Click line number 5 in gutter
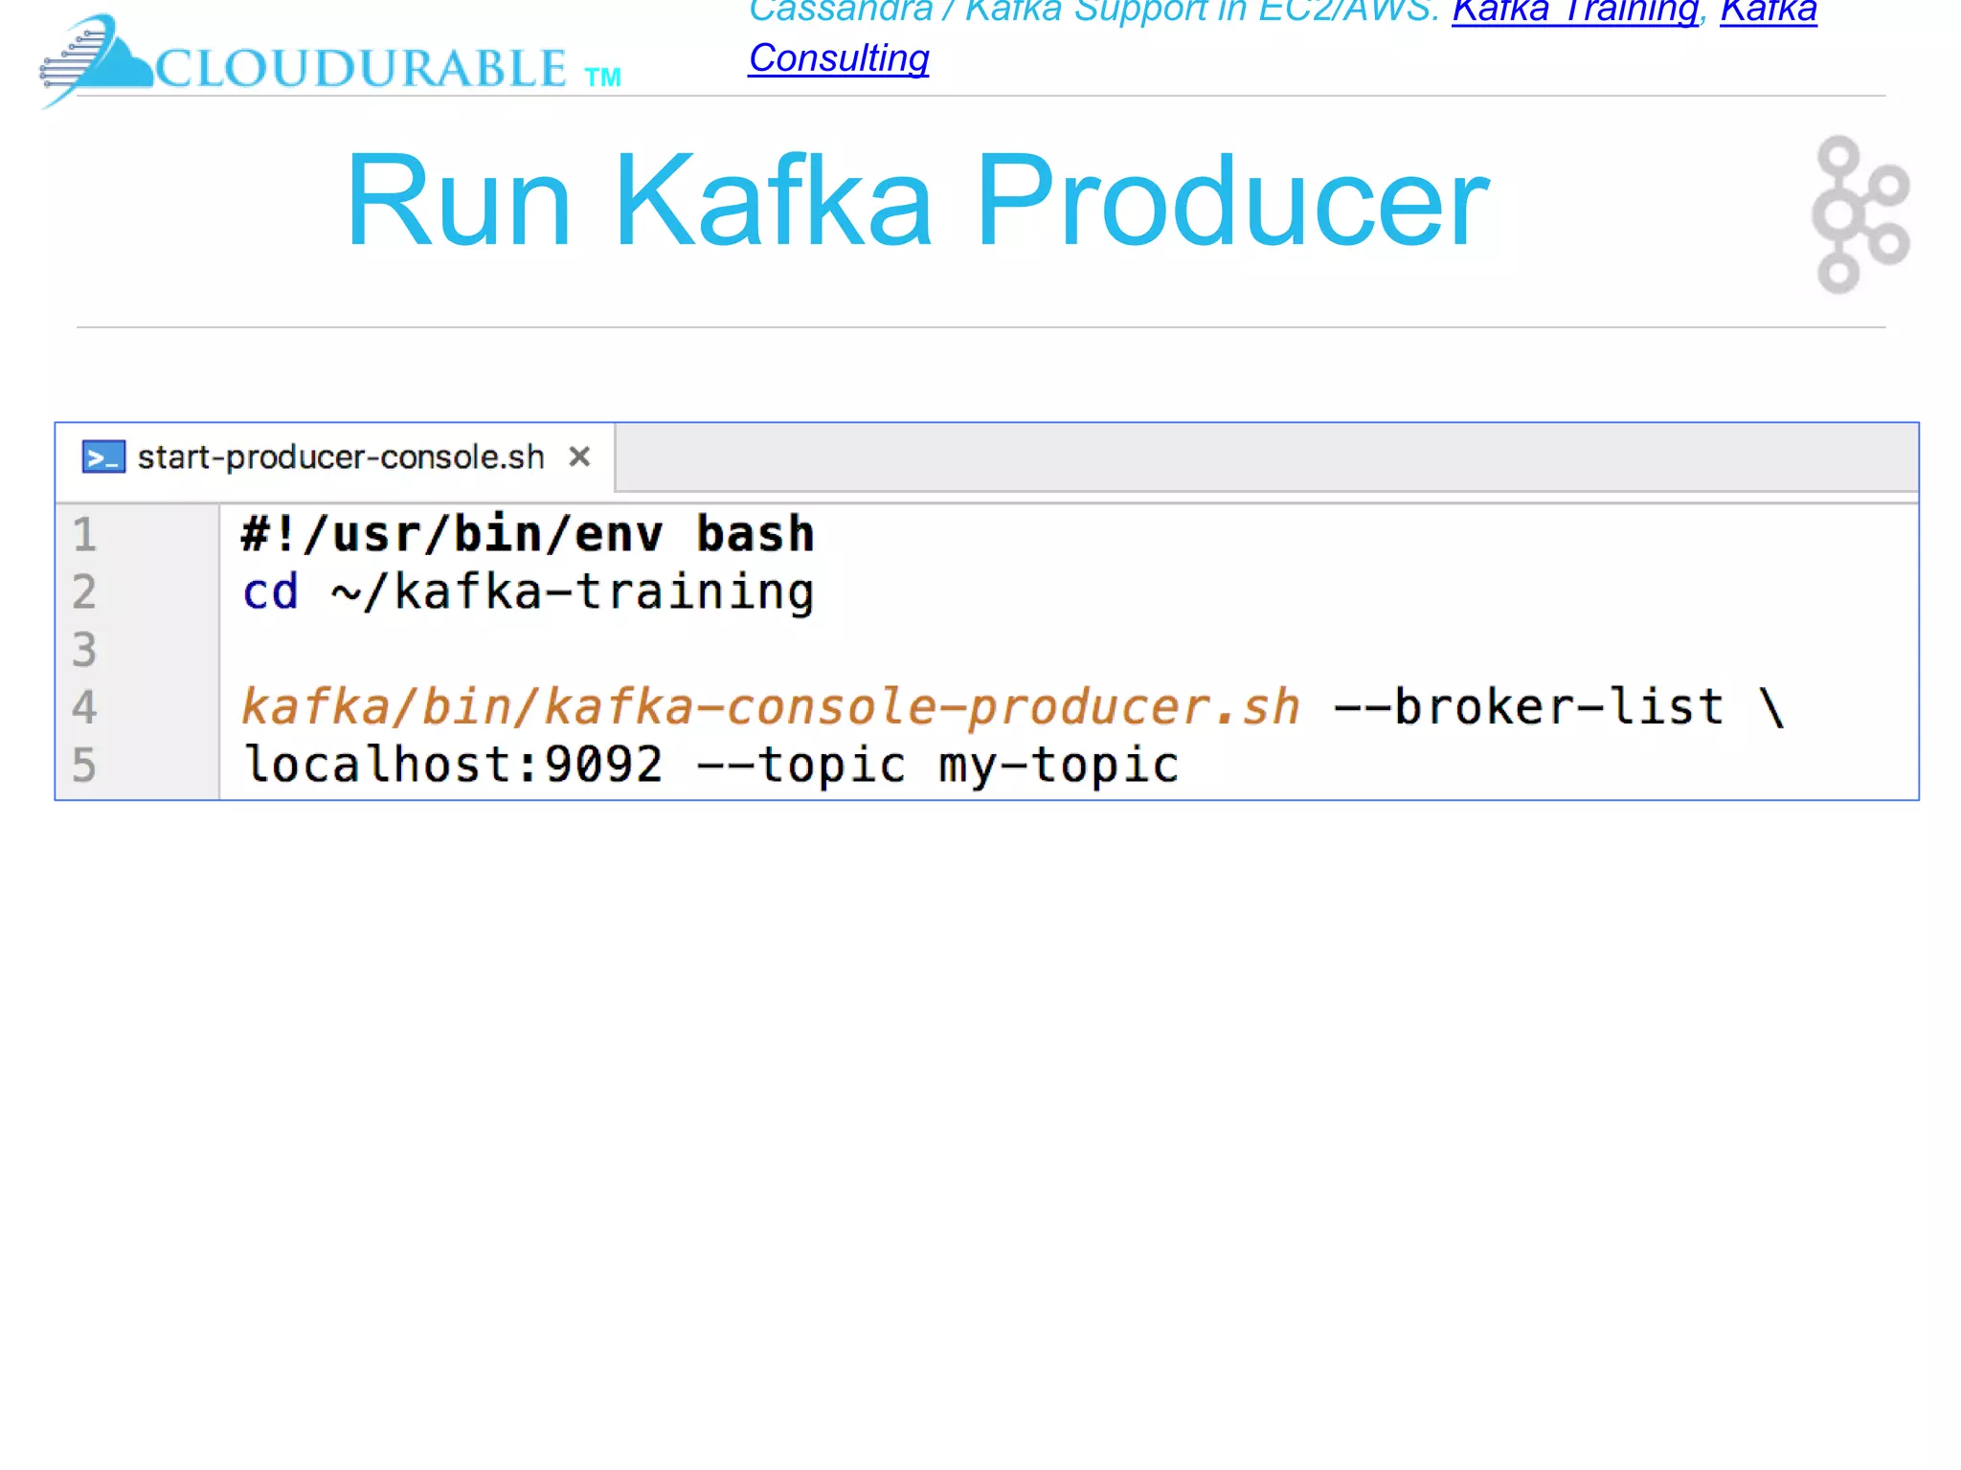 click(84, 765)
